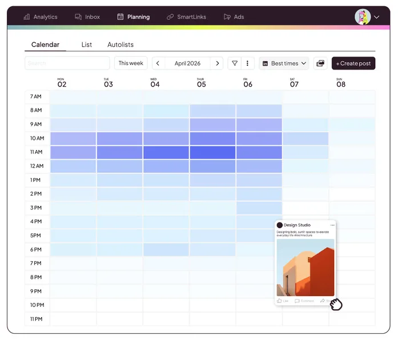
Task: Open the SmartLinks section
Action: pos(187,17)
